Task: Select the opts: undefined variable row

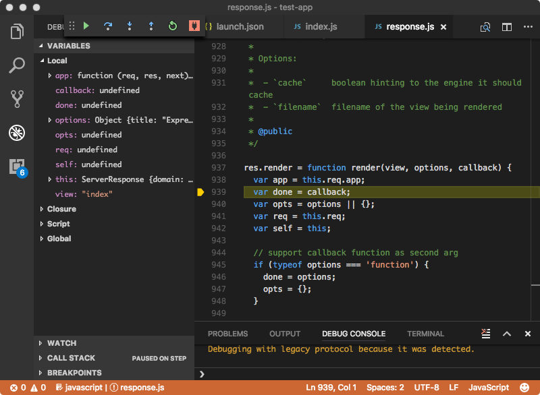Action: [114, 135]
